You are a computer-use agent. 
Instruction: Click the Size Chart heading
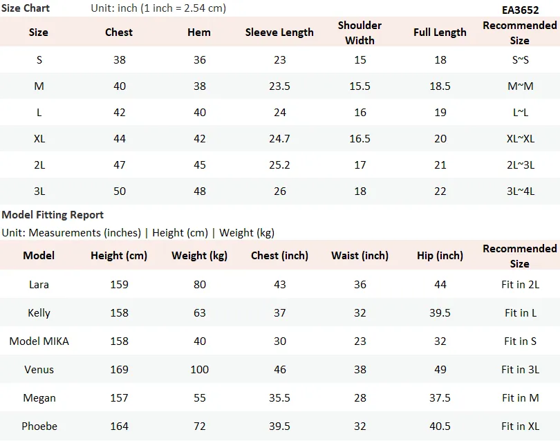26,8
